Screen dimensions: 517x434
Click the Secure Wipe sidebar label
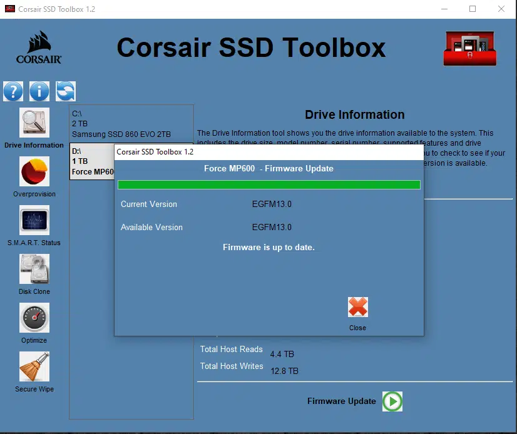pos(34,389)
